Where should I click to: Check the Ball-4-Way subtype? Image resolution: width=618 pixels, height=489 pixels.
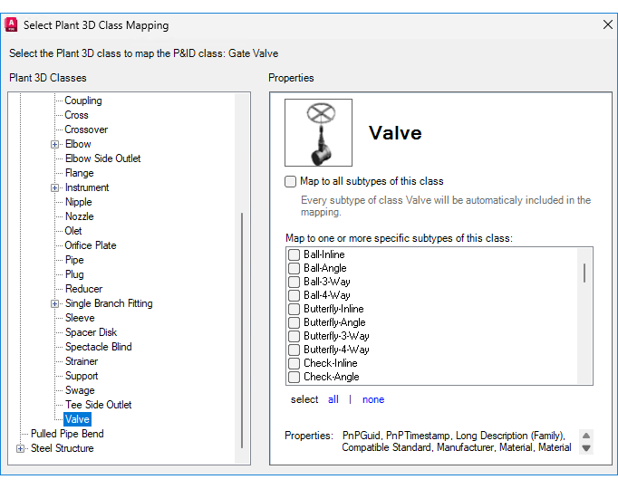point(294,295)
